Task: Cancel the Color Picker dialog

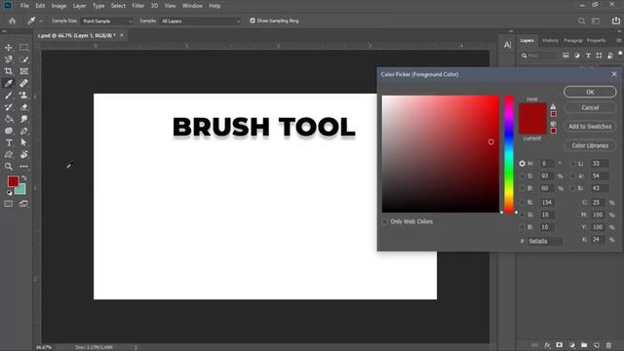Action: (590, 107)
